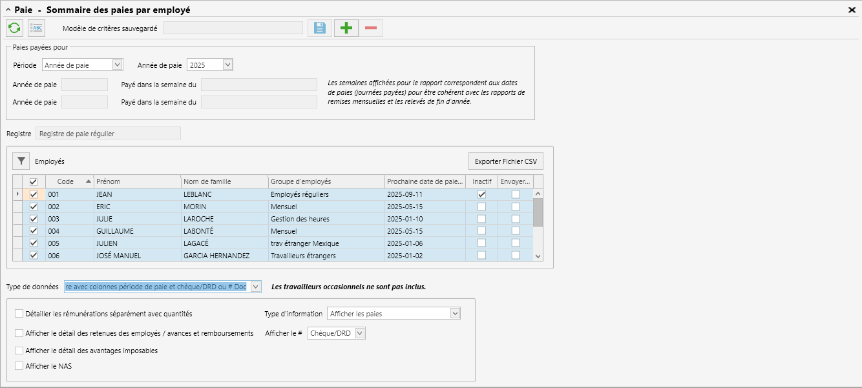Screen dimensions: 862x388
Task: Collapse the Paie panel with header chevron
Action: pyautogui.click(x=8, y=10)
